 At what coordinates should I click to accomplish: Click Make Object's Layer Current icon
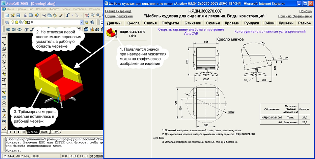(87, 22)
